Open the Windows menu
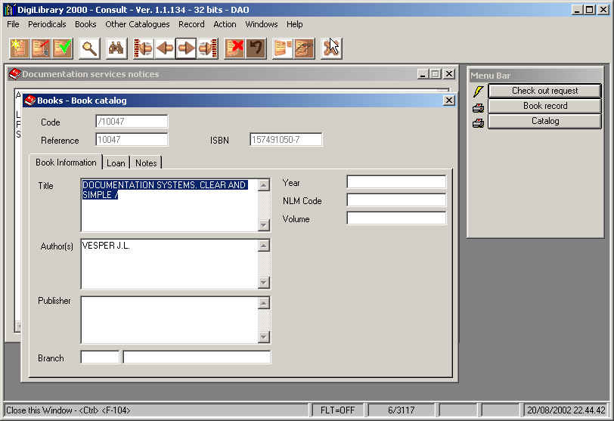 point(262,24)
